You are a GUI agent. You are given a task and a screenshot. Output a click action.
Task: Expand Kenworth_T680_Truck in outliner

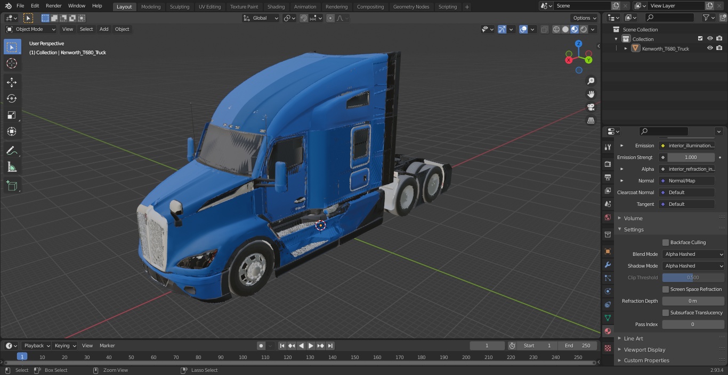pyautogui.click(x=626, y=48)
